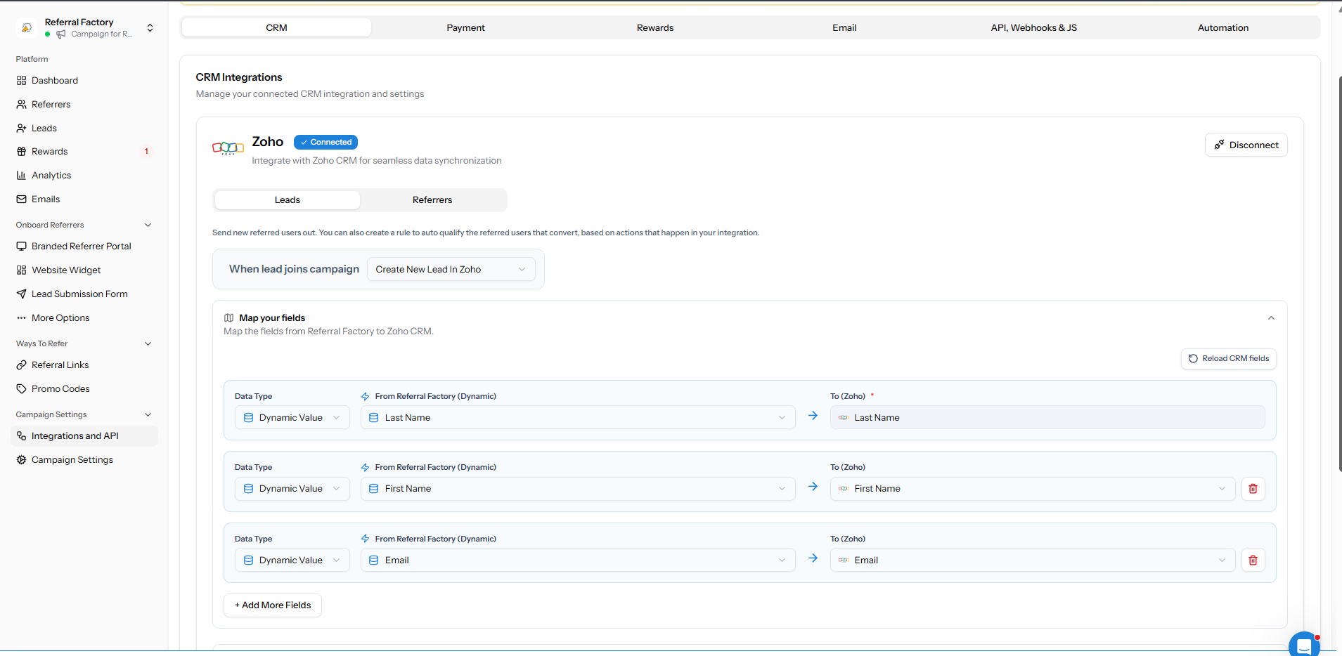Image resolution: width=1342 pixels, height=656 pixels.
Task: Click Add More Fields
Action: (273, 605)
